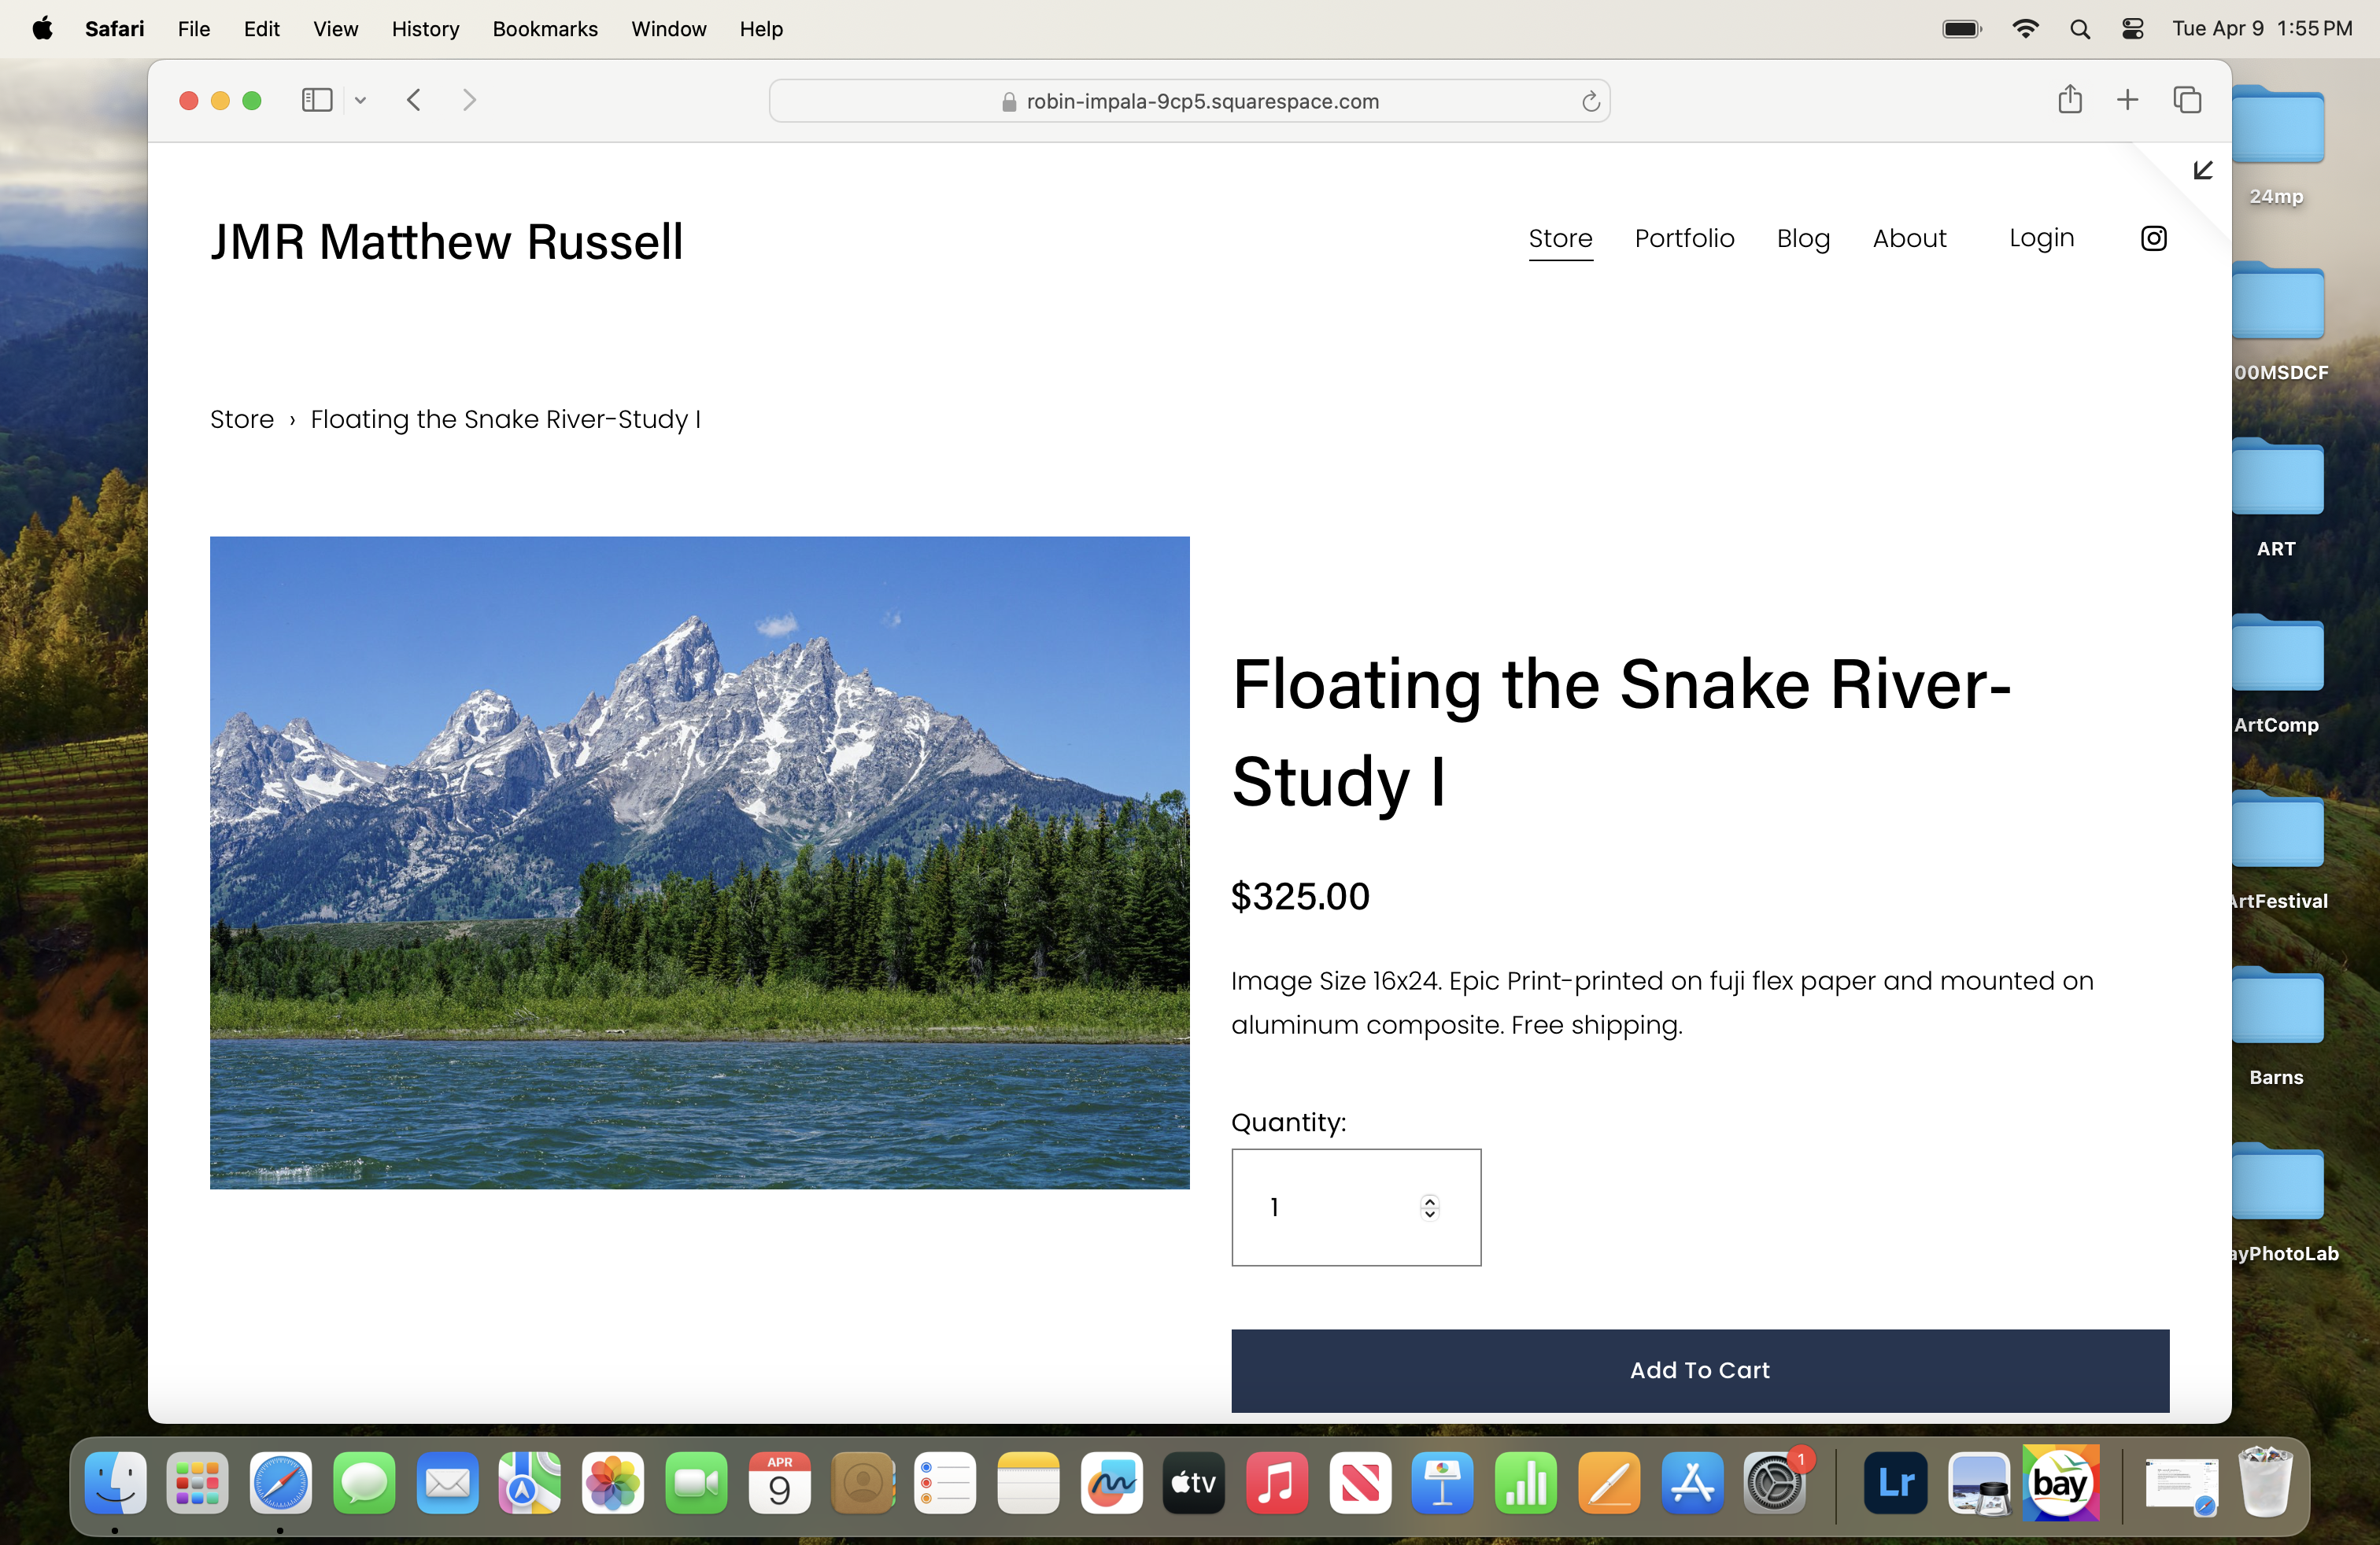Open the Bookmarks menu

pos(544,29)
